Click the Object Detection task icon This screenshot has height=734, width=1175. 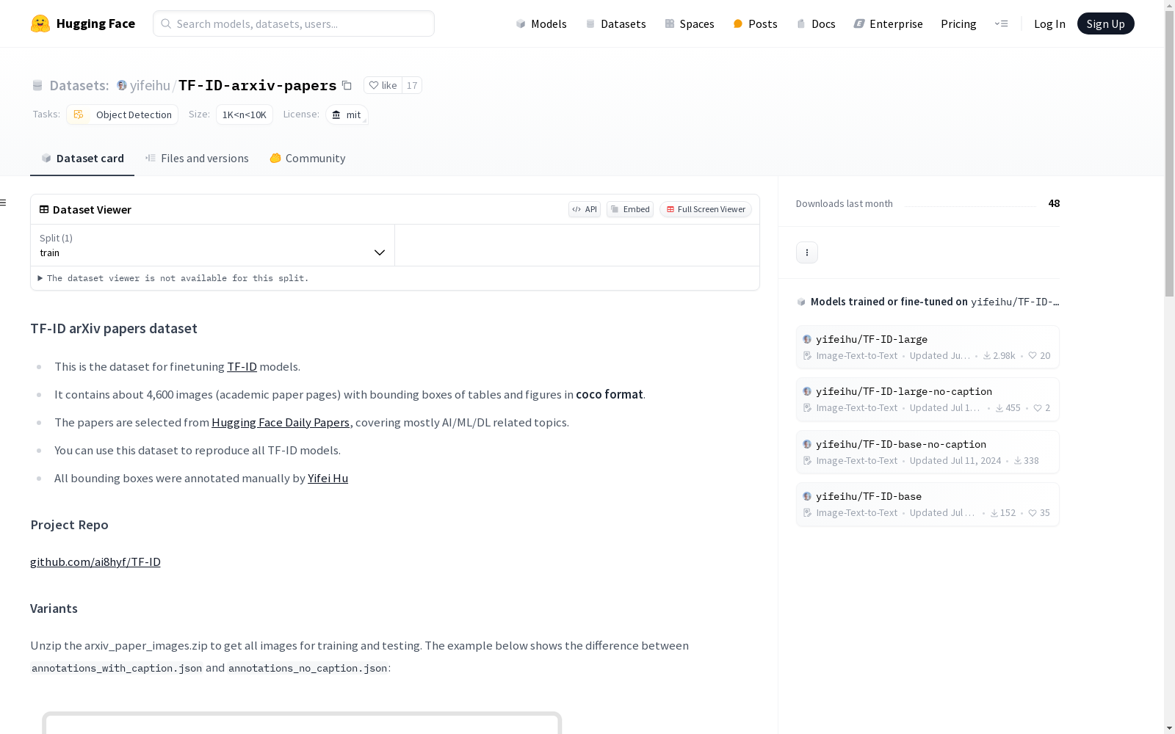[79, 115]
